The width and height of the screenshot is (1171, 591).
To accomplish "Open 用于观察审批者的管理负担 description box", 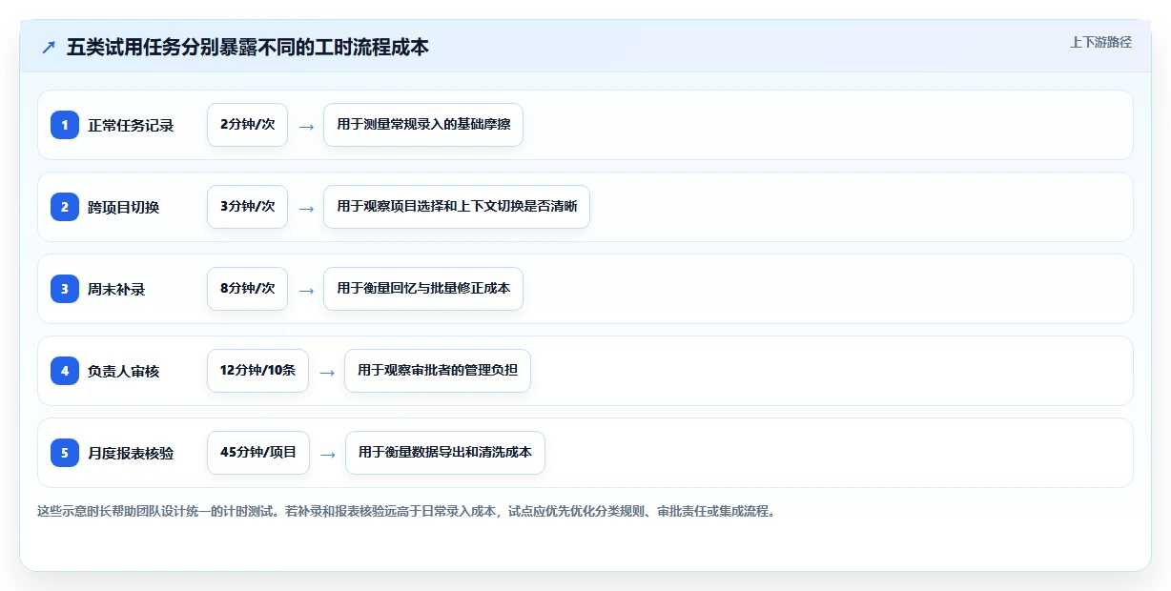I will 438,371.
